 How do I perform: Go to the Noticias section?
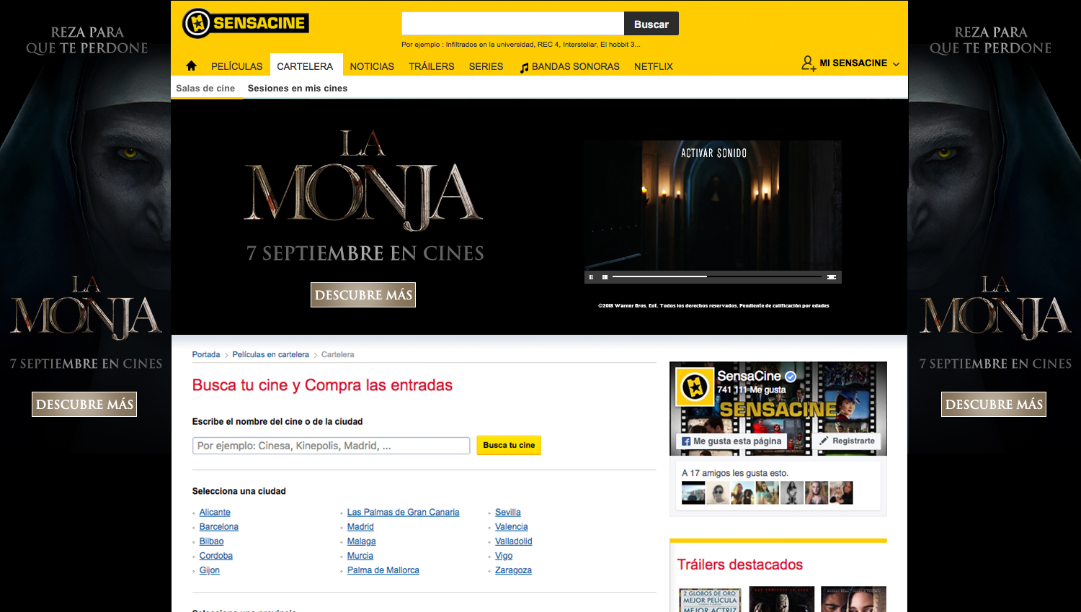click(372, 66)
